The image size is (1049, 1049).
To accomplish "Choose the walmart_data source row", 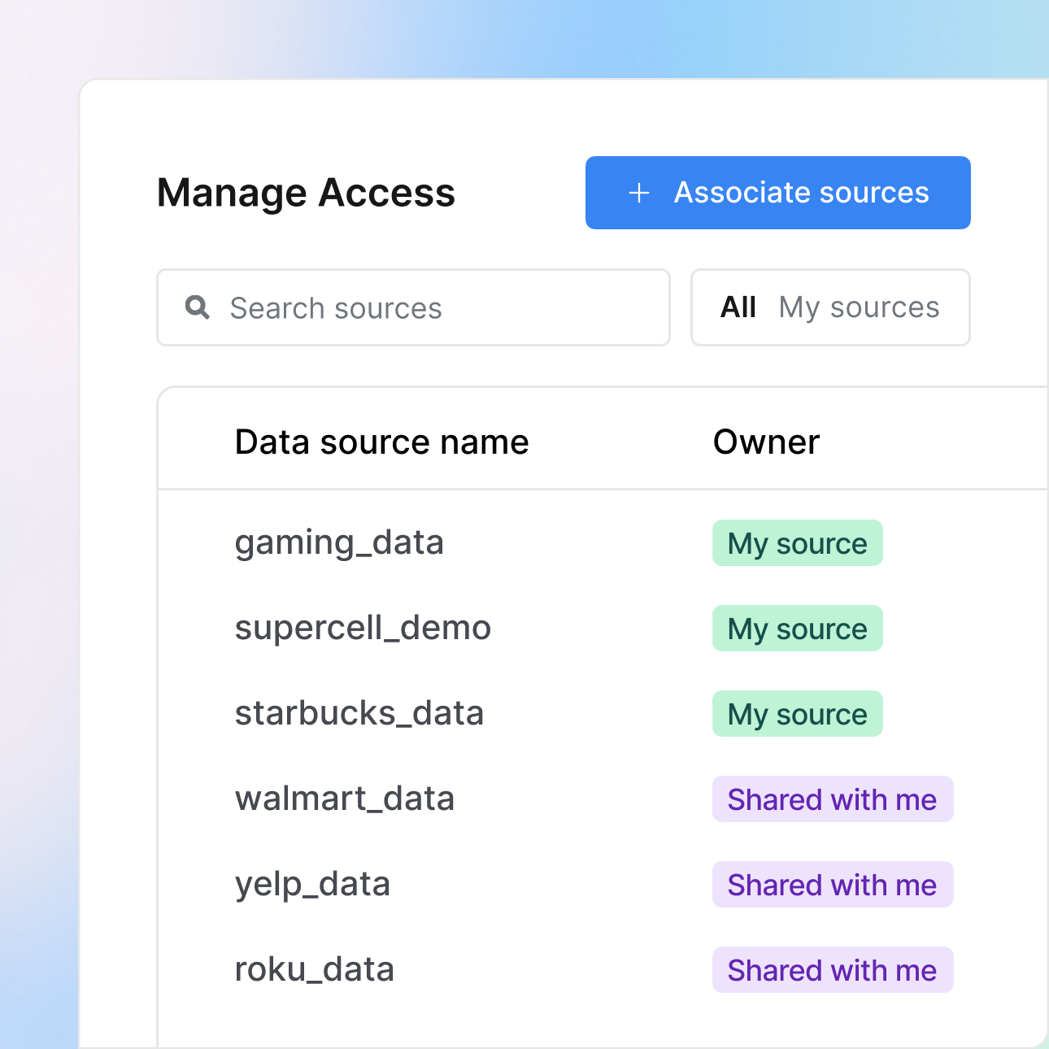I will (345, 799).
